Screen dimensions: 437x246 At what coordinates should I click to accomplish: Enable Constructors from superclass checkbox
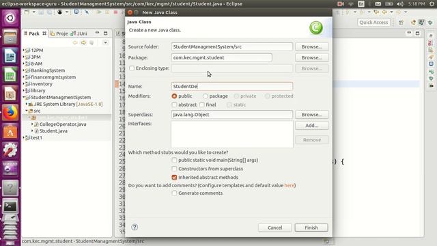(x=175, y=169)
